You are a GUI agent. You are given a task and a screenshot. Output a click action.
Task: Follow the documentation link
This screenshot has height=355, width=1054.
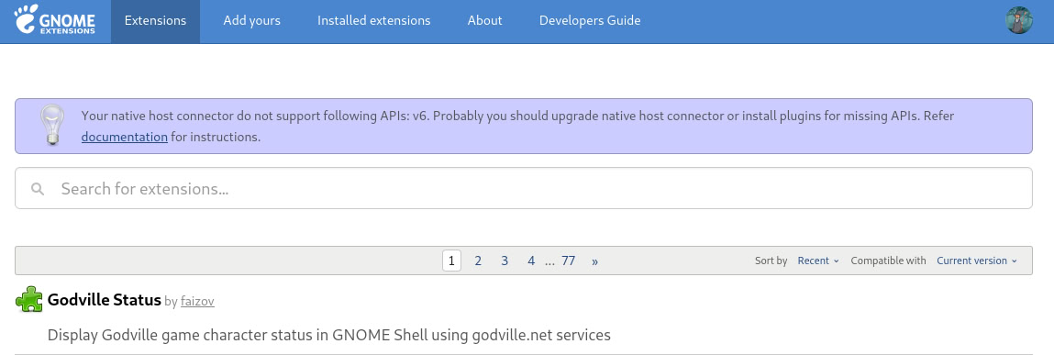[x=125, y=138]
